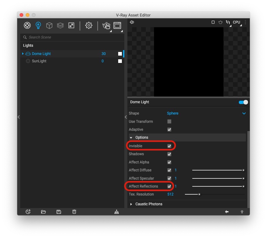The height and width of the screenshot is (238, 267).
Task: Open the Settings gear icon
Action: click(89, 25)
